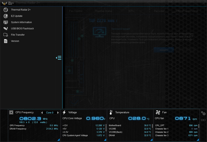This screenshot has height=142, width=207.
Task: Click the CPU System Agent Voltage row
Action: 84,135
